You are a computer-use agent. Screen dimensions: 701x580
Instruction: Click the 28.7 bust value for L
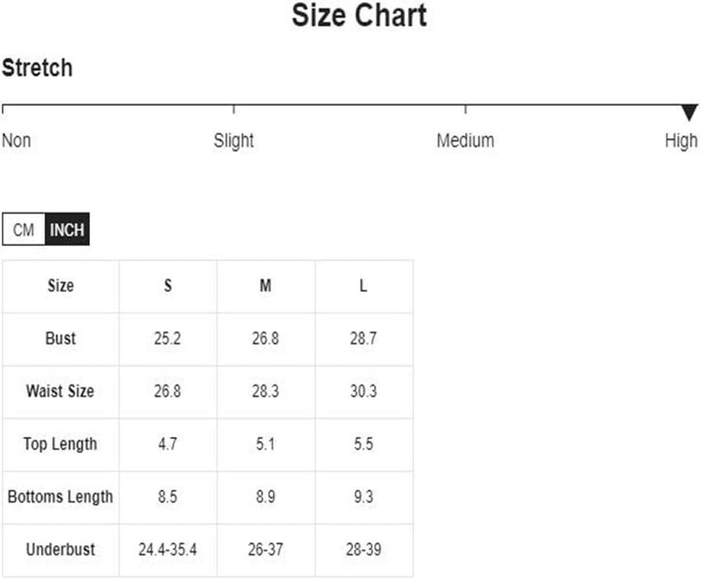tap(363, 338)
